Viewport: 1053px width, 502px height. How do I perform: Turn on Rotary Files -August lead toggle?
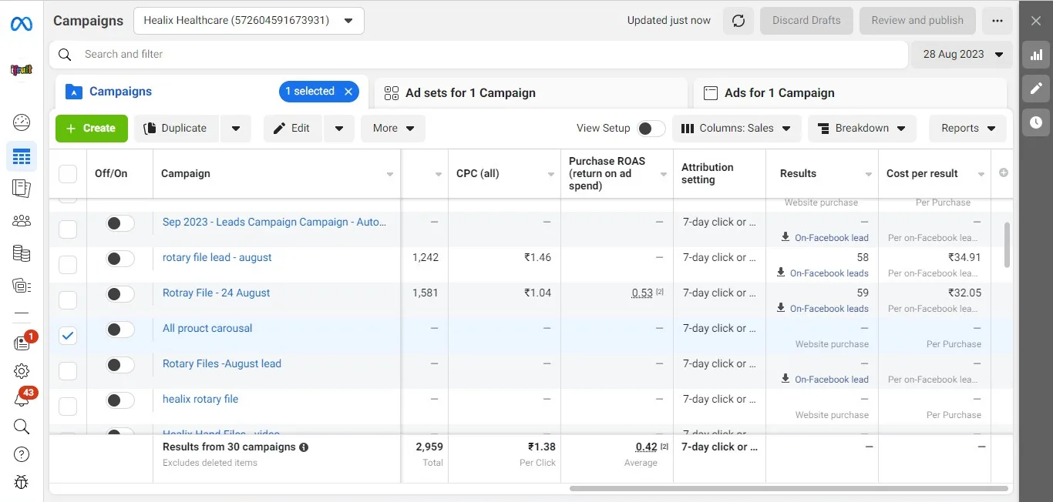click(120, 365)
